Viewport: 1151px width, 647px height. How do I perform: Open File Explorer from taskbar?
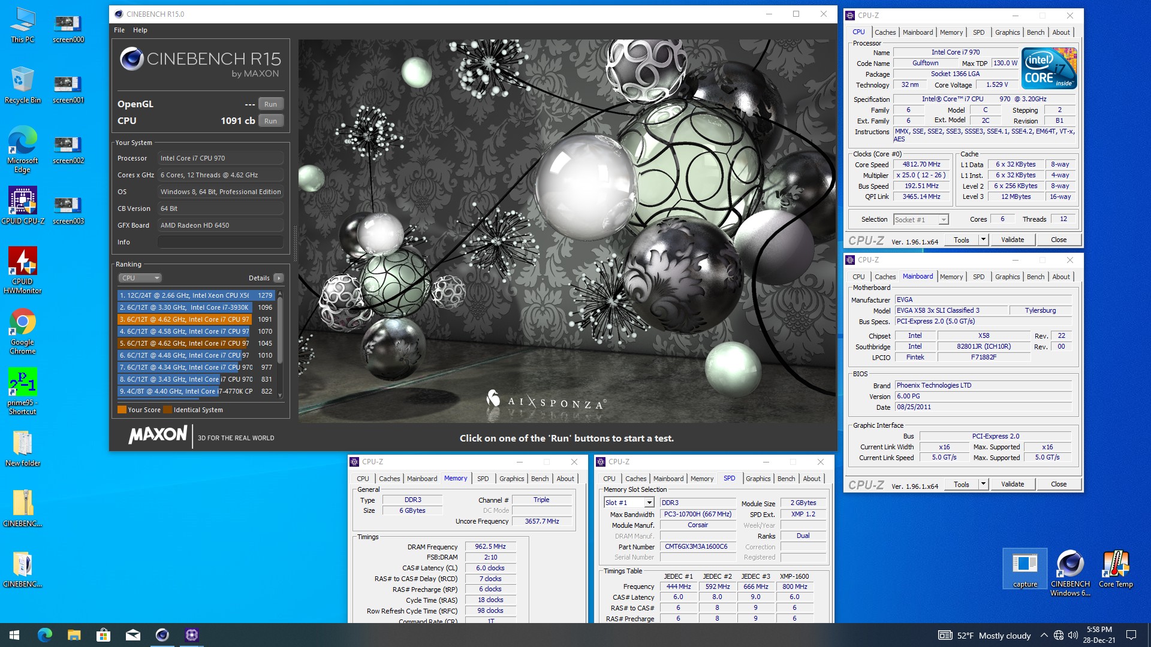74,635
